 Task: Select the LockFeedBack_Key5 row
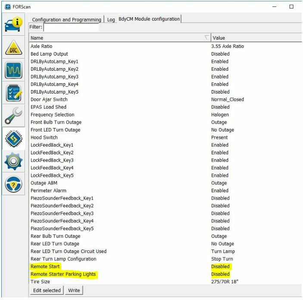click(x=166, y=175)
